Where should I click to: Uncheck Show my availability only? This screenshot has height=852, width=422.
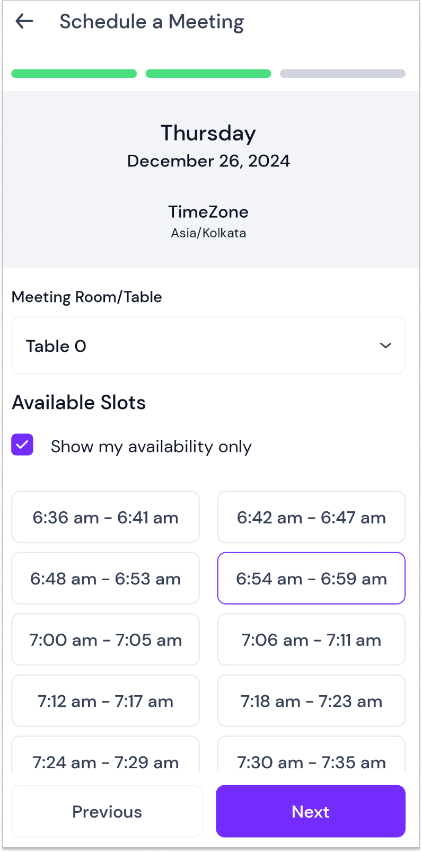22,445
